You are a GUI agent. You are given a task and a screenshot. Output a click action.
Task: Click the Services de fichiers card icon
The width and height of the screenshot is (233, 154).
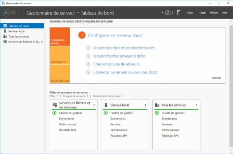tap(55, 105)
